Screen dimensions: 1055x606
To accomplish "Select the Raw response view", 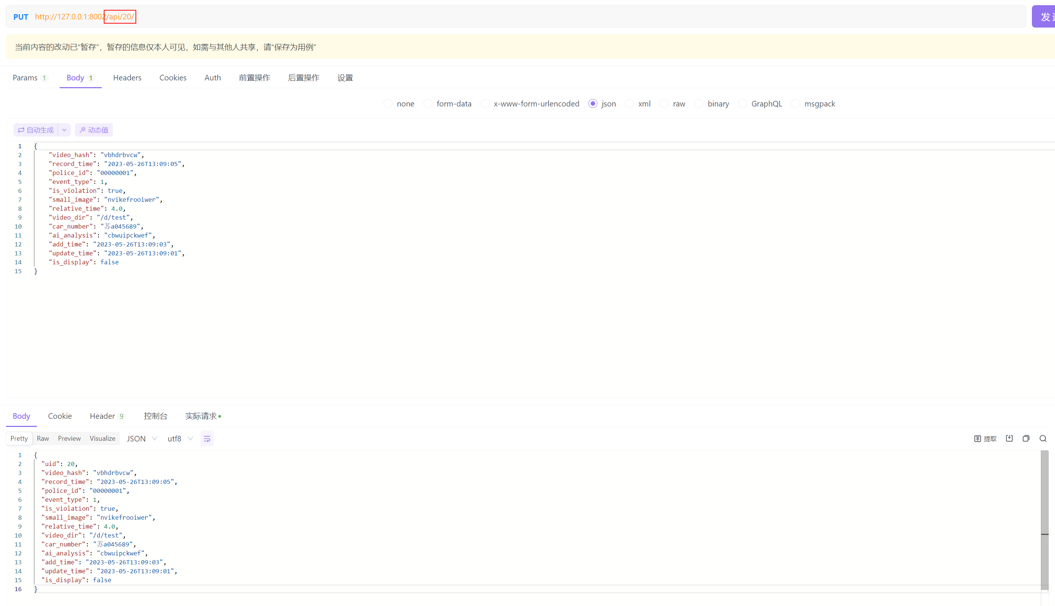I will (43, 439).
